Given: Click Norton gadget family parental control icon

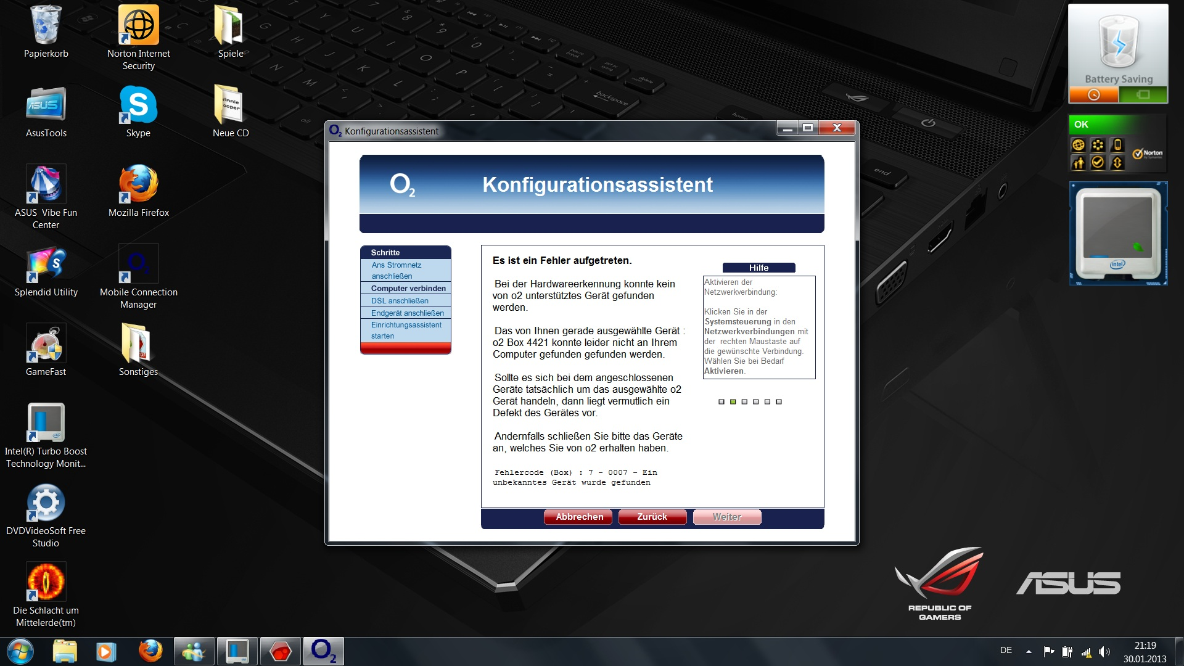Looking at the screenshot, I should [1078, 163].
